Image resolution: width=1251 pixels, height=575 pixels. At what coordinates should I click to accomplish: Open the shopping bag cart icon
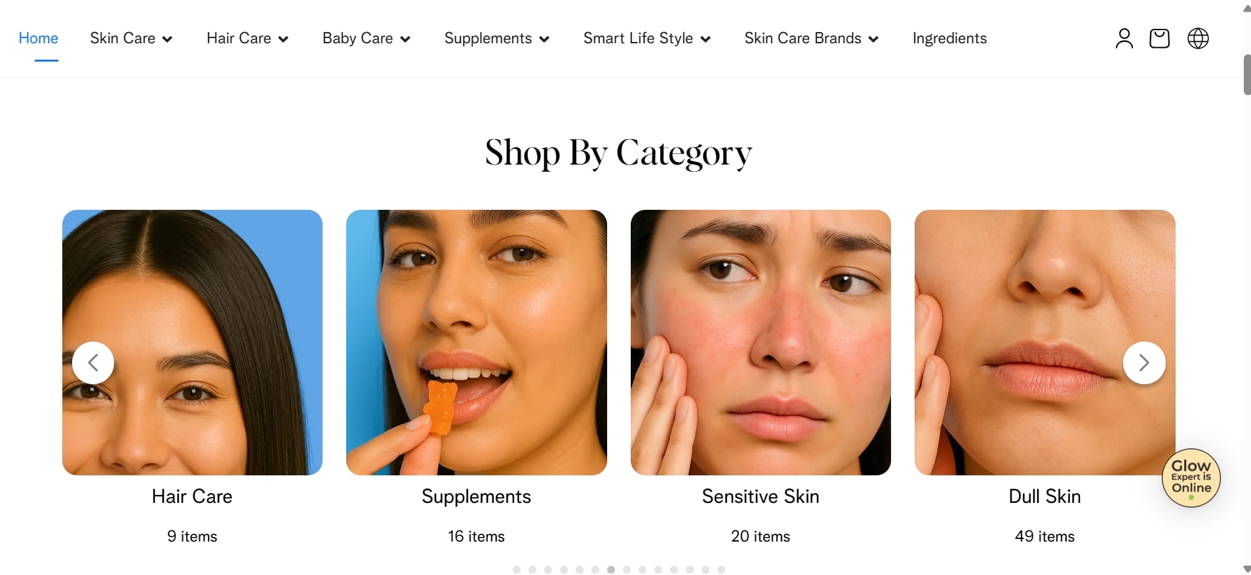click(1159, 39)
